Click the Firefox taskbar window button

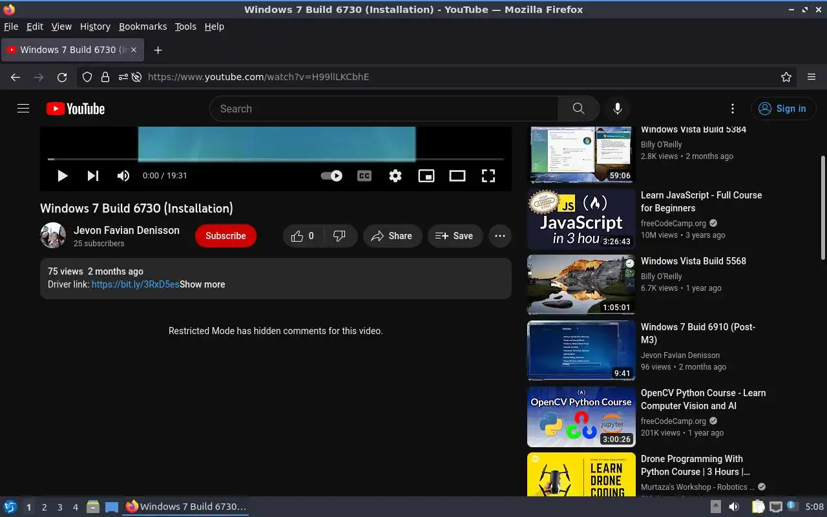click(x=185, y=507)
